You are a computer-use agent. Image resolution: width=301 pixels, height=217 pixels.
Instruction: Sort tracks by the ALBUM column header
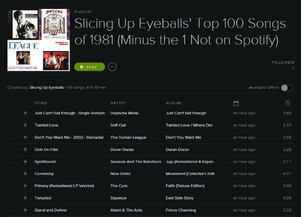pos(173,103)
